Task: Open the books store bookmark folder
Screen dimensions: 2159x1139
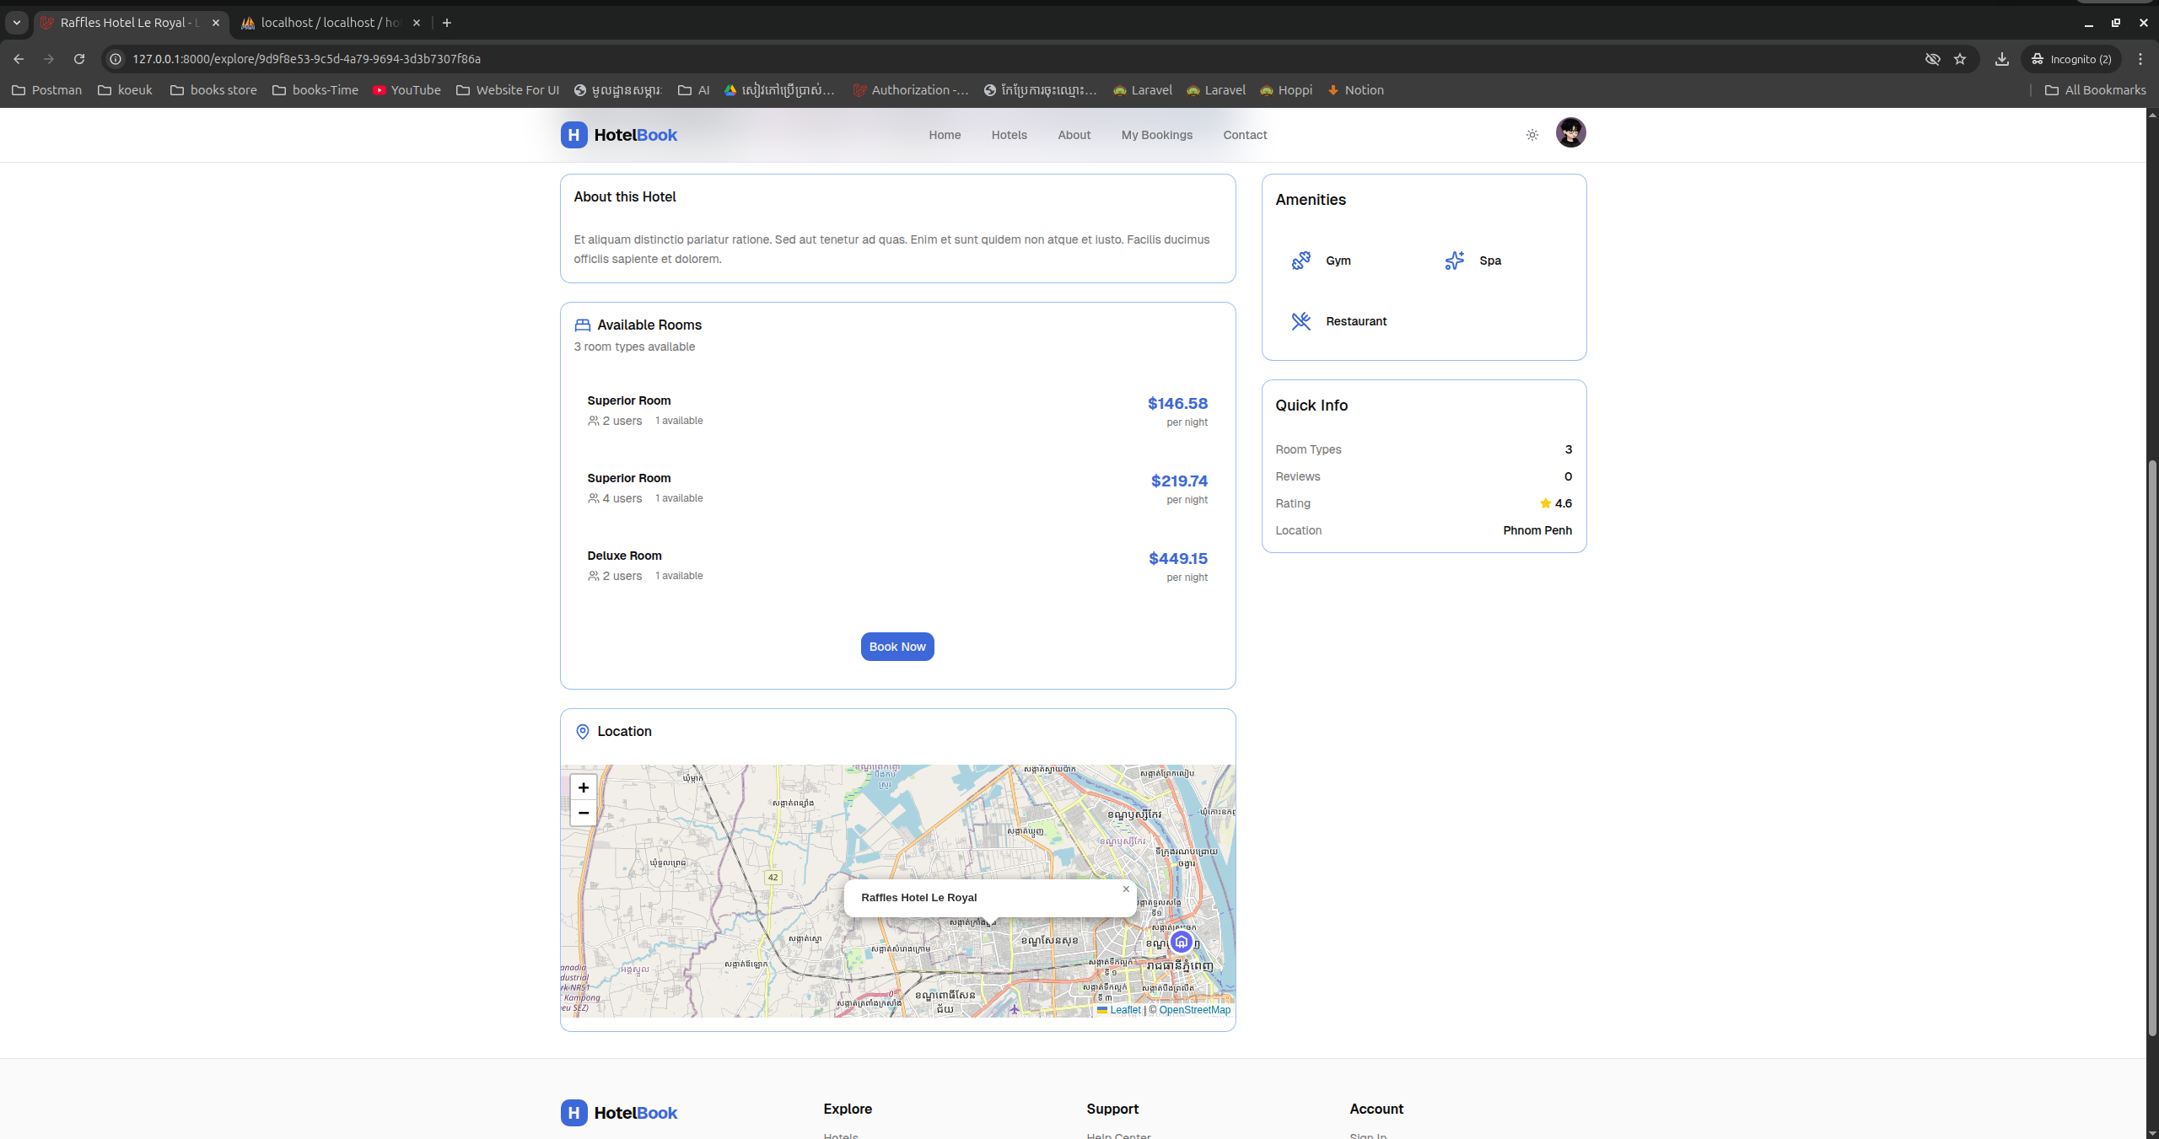Action: 213,90
